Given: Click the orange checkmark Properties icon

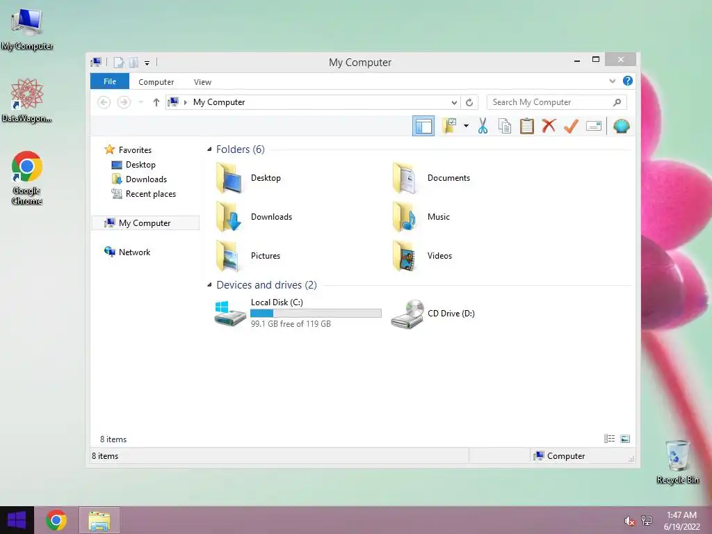Looking at the screenshot, I should coord(571,126).
